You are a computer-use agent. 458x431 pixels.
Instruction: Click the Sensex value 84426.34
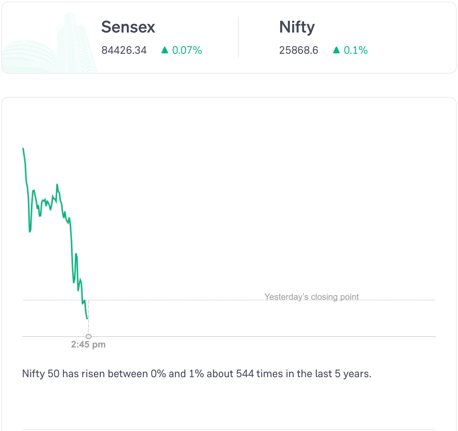pos(124,50)
